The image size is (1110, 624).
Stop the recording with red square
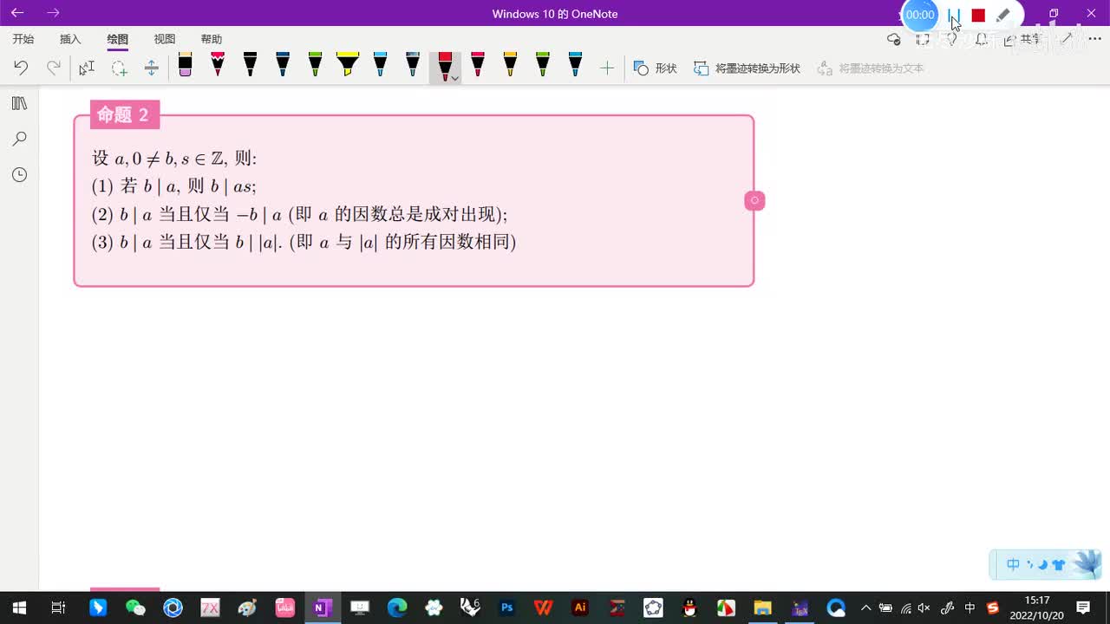[x=978, y=15]
